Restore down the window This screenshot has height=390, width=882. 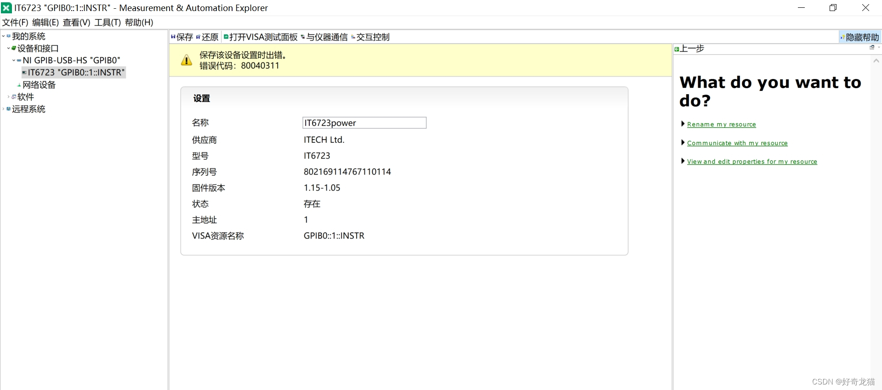(x=833, y=8)
